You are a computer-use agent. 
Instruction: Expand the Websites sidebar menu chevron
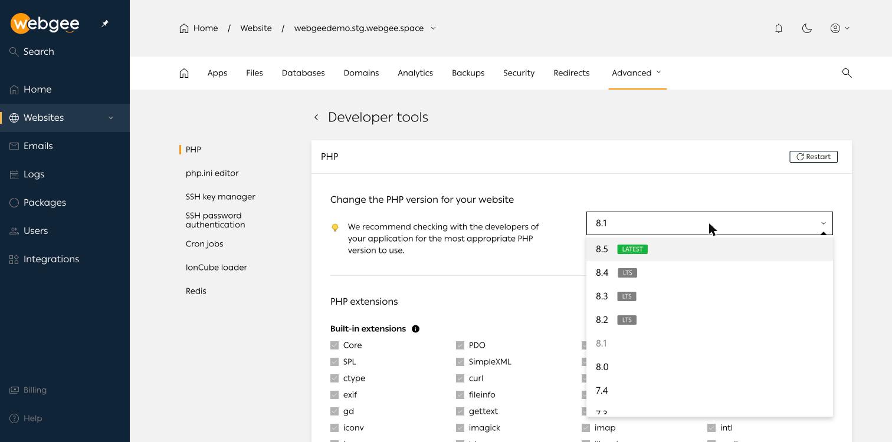coord(111,118)
